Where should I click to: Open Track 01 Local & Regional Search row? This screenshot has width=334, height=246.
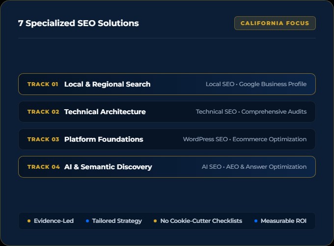(167, 84)
